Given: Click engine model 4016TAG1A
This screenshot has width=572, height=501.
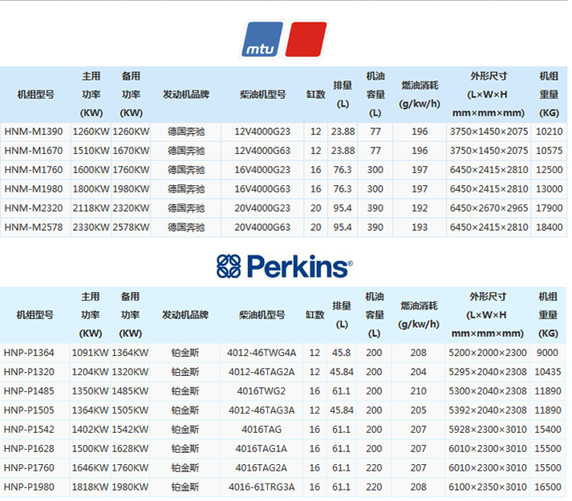Looking at the screenshot, I should click(x=262, y=448).
